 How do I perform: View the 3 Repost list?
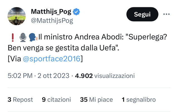[x=20, y=100]
